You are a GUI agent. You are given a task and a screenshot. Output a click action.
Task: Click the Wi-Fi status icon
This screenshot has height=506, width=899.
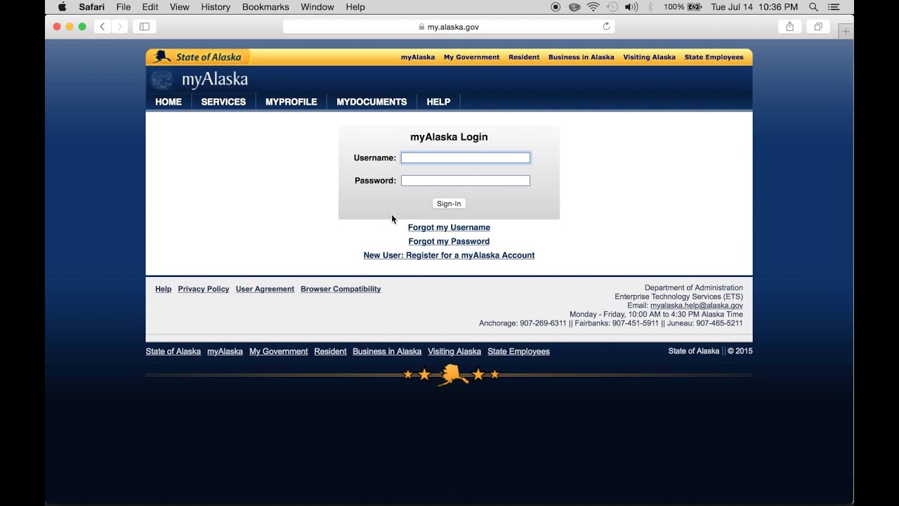pos(593,7)
